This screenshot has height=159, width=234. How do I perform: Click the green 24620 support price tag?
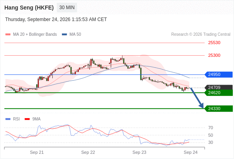219,93
